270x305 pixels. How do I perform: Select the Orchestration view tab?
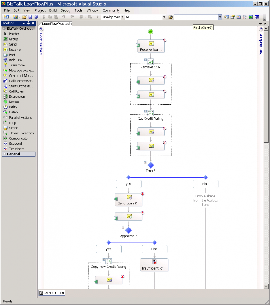(52, 293)
